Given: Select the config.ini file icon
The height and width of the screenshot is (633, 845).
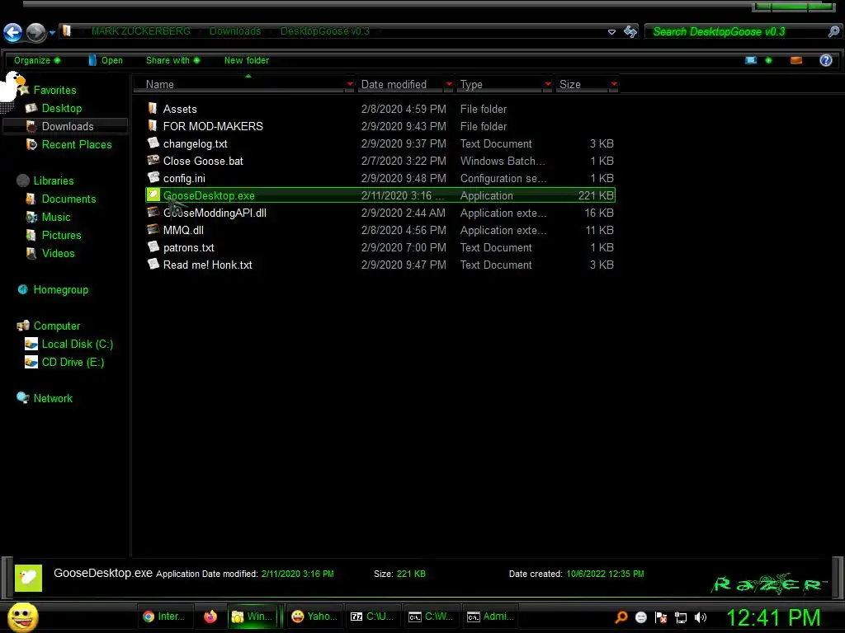Looking at the screenshot, I should (153, 178).
